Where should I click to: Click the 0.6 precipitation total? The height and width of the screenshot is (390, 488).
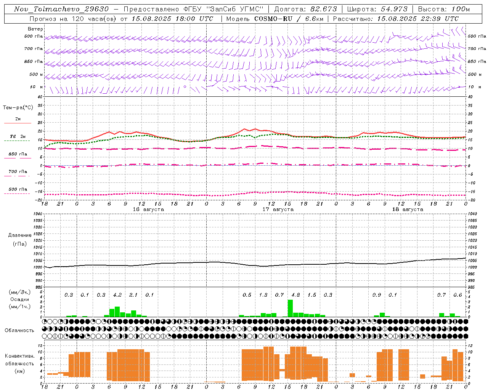tap(457, 295)
